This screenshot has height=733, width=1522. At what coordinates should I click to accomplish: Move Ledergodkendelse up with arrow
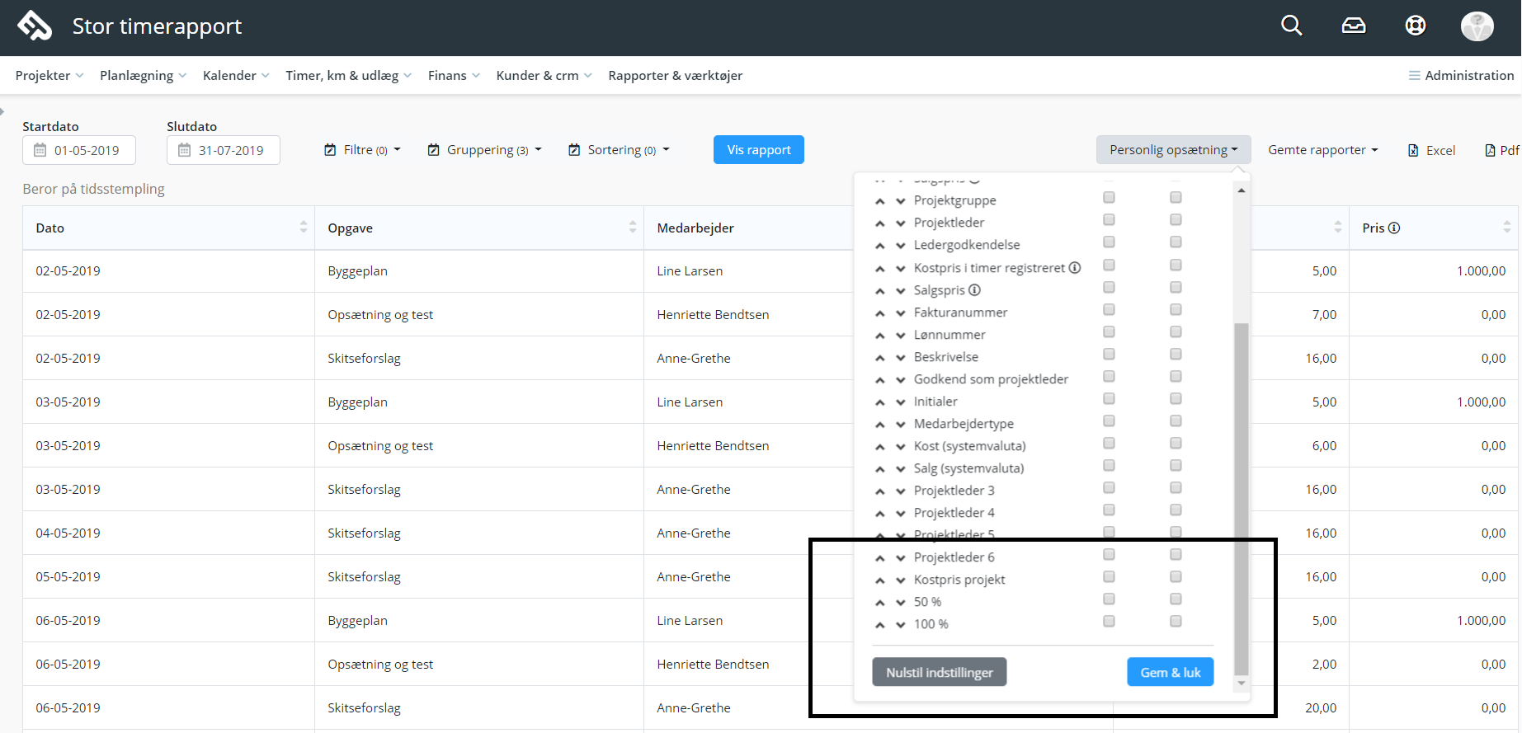click(880, 246)
